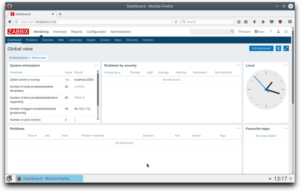
Task: Click the browser URL address bar
Action: [x=96, y=22]
